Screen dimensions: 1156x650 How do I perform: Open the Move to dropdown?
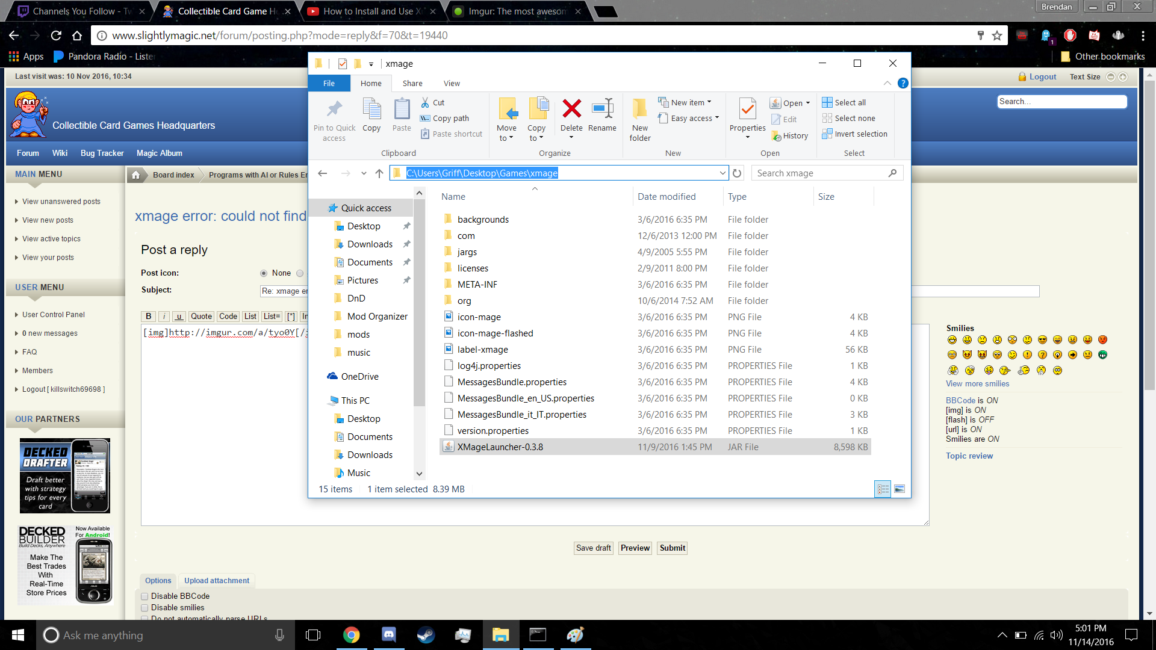click(x=507, y=120)
